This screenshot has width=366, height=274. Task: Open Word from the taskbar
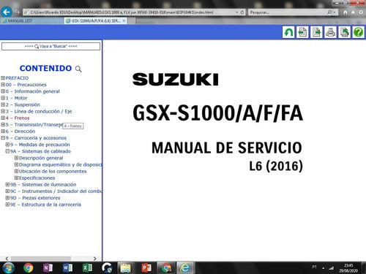pos(67,268)
